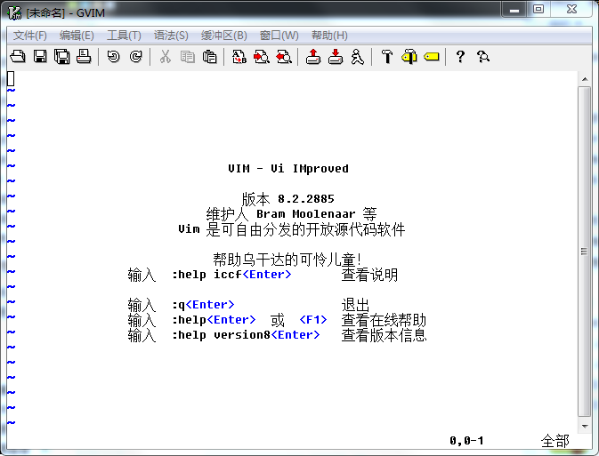Open Find and Replace icon
The height and width of the screenshot is (456, 599).
239,57
